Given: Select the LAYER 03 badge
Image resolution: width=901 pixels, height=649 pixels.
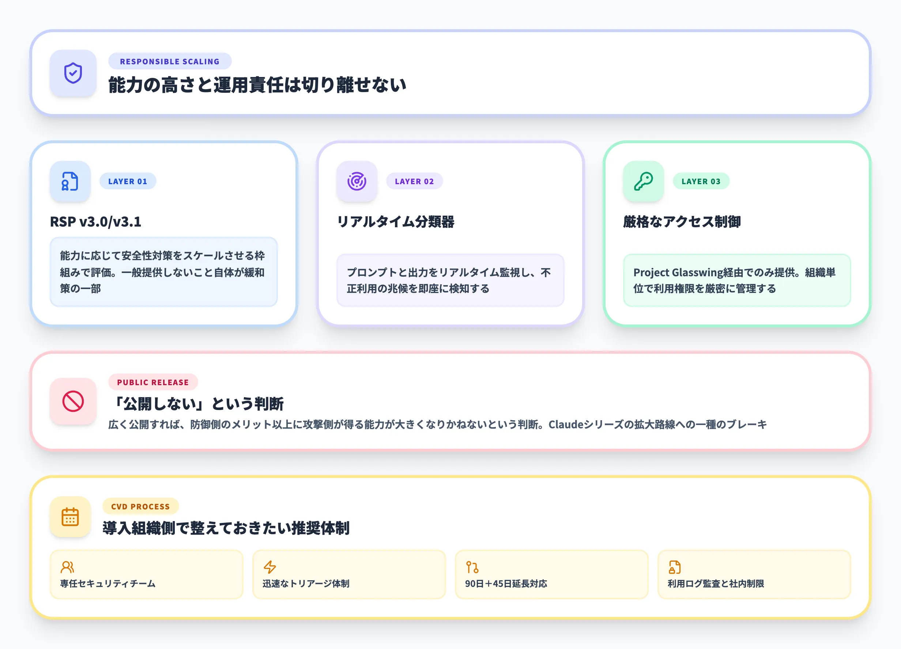Looking at the screenshot, I should click(x=701, y=181).
